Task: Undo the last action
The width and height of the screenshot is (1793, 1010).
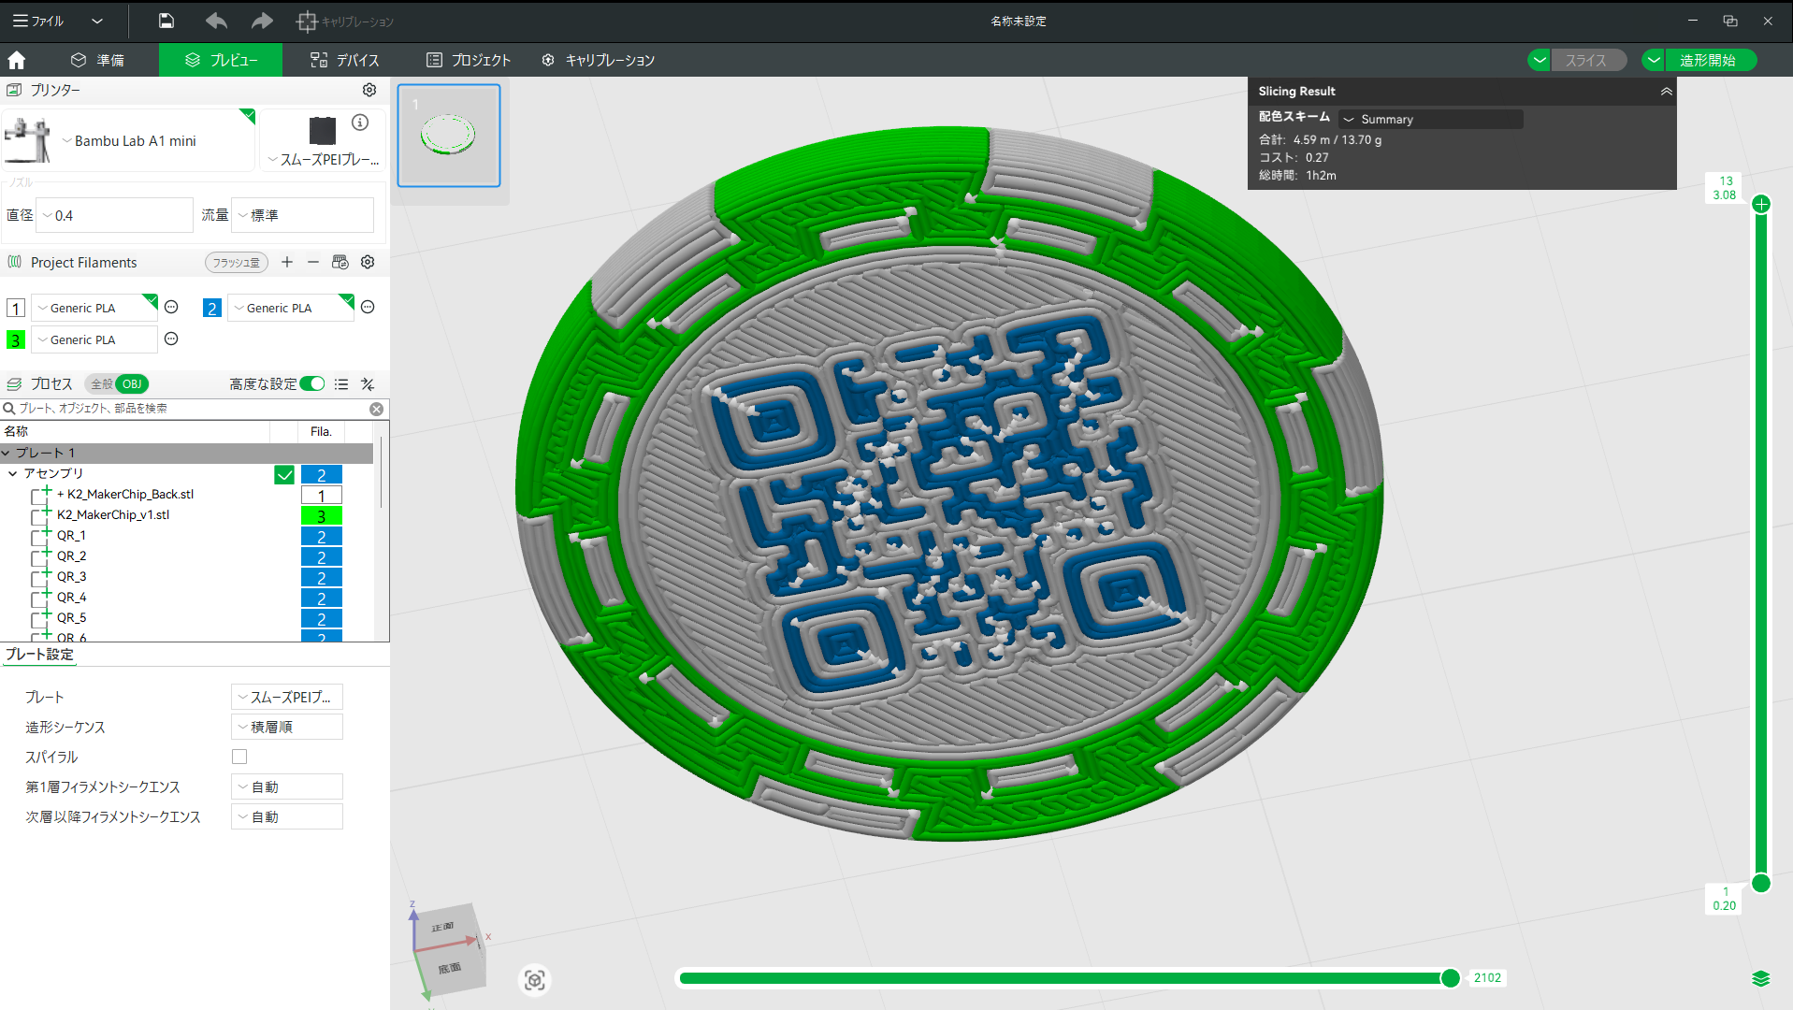Action: [216, 21]
